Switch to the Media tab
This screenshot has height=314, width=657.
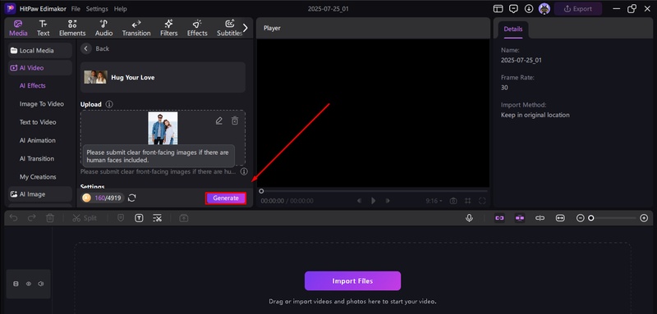tap(18, 29)
